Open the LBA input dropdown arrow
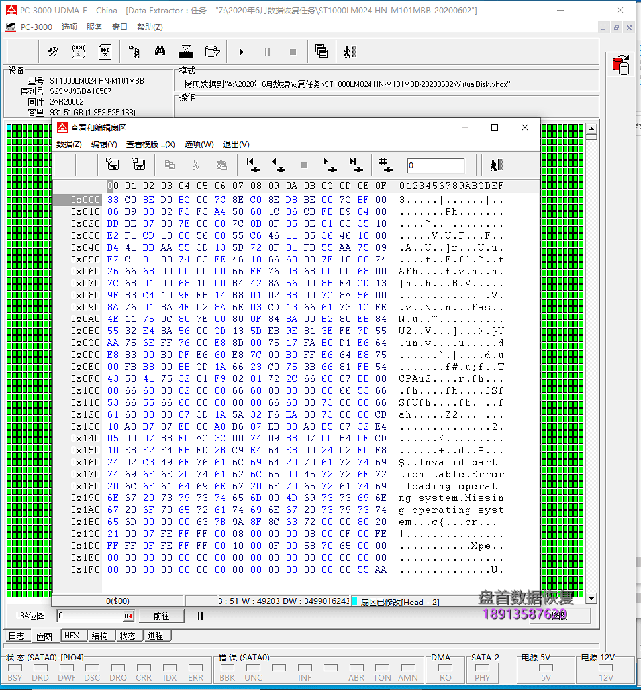This screenshot has height=690, width=641. (x=128, y=616)
